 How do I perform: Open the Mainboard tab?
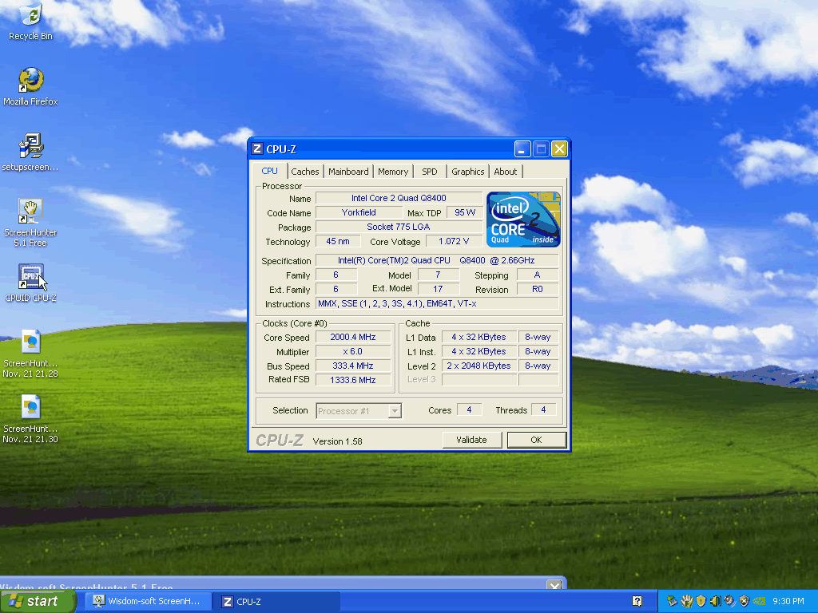(348, 172)
